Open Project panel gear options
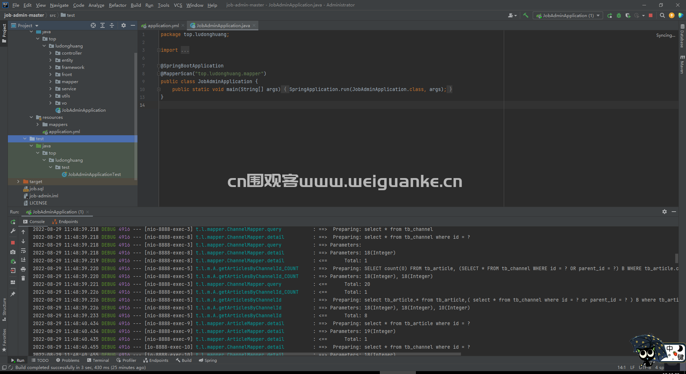This screenshot has height=374, width=686. [124, 25]
